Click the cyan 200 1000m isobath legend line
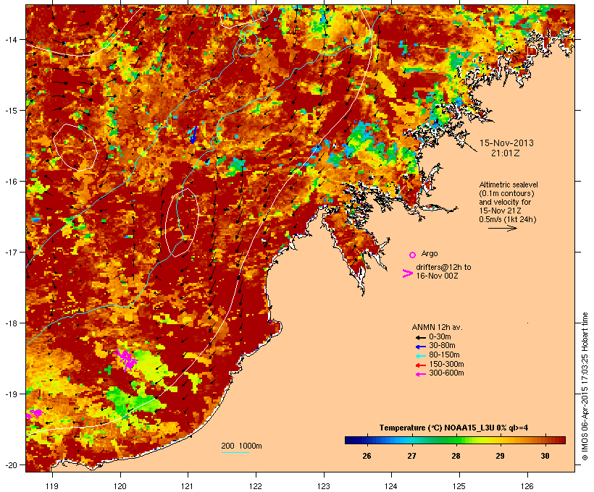This screenshot has width=594, height=492. [x=235, y=452]
